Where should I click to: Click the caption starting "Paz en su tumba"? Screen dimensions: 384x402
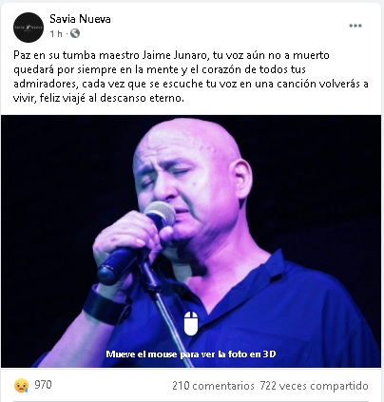[191, 76]
